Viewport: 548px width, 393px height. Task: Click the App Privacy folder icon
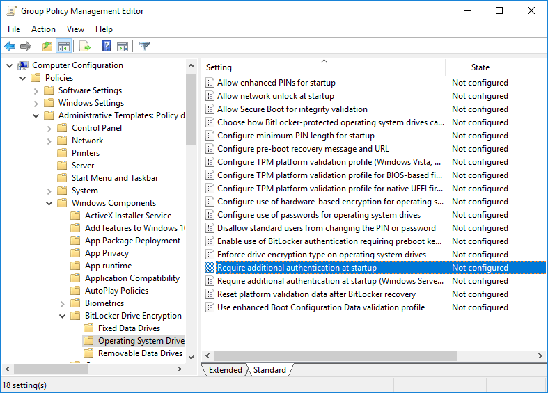click(75, 253)
